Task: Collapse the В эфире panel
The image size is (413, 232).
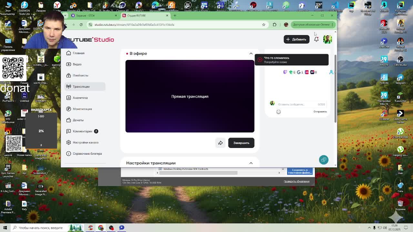Action: [x=251, y=53]
